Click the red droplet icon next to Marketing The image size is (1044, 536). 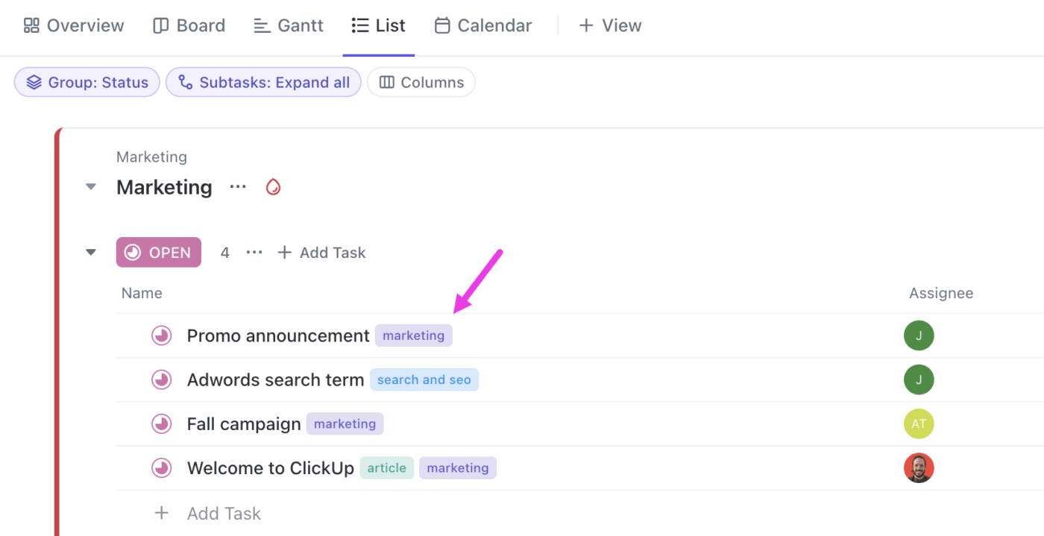pos(273,186)
